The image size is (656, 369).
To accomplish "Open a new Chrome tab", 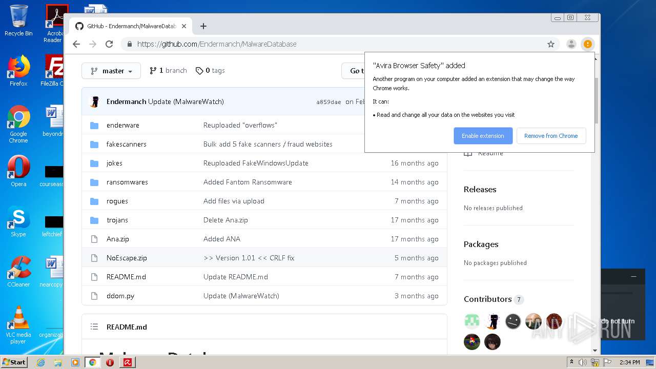I will 203,26.
